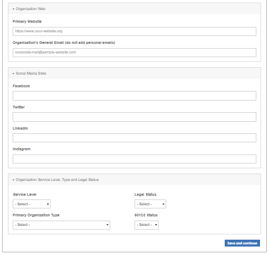Open the Service Level dropdown

[x=32, y=204]
